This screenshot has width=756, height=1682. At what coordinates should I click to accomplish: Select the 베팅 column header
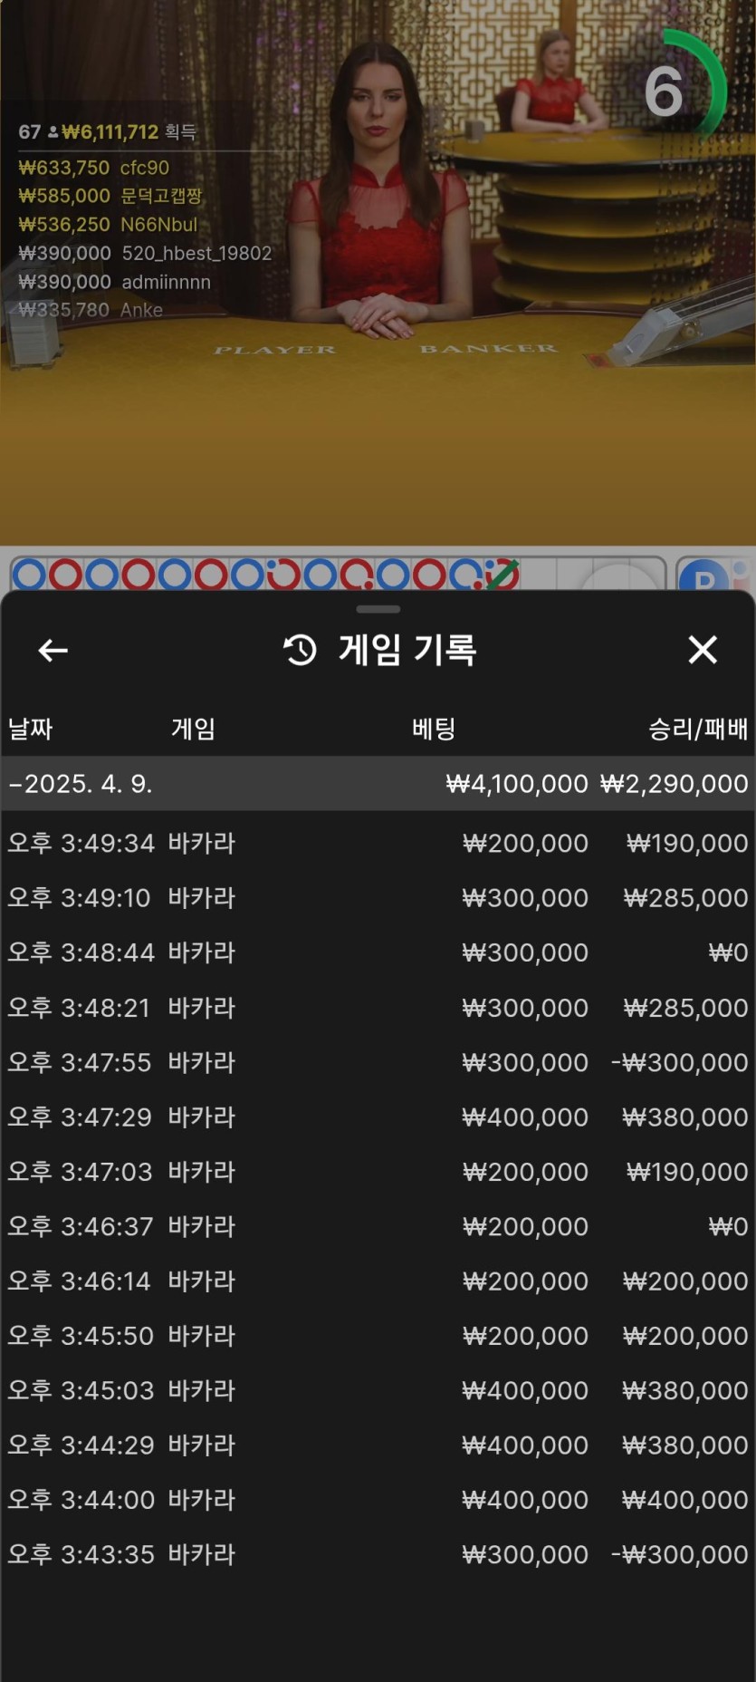(x=434, y=729)
